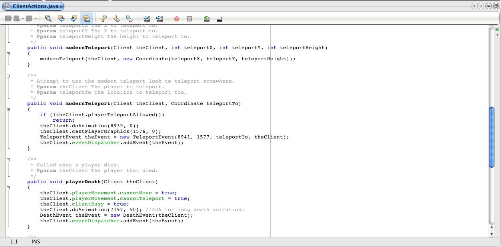This screenshot has height=247, width=501.
Task: Click the vertical scrollbar thumb
Action: (x=491, y=138)
